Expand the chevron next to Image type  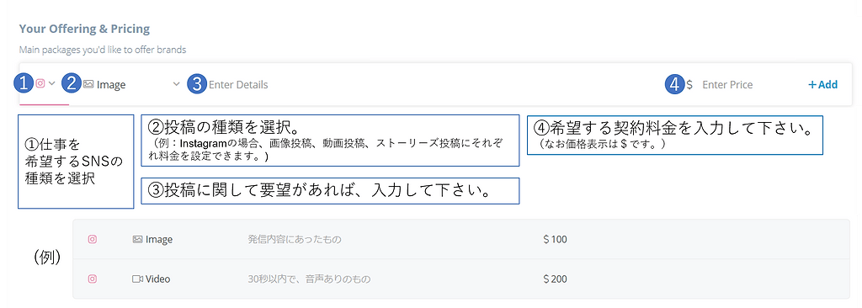pos(176,84)
